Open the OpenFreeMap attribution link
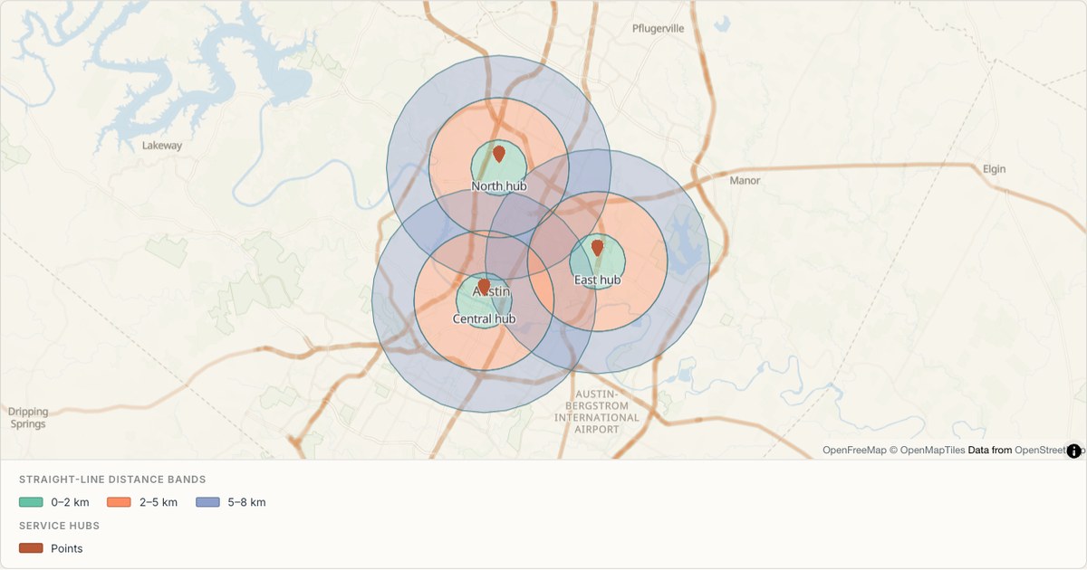 point(854,450)
